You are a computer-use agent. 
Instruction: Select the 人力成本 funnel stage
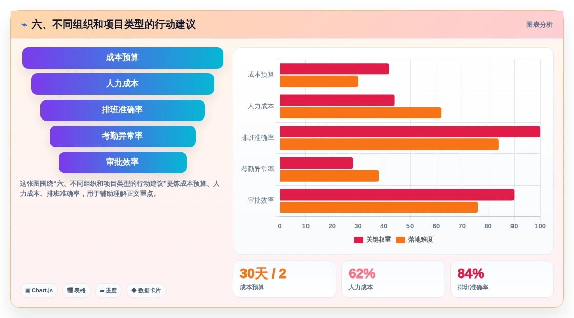tap(122, 84)
